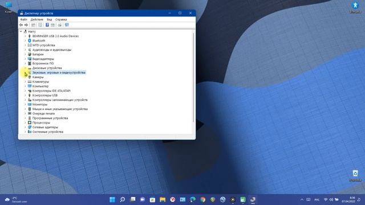
Task: Click the Back arrow in Device Manager toolbar
Action: (21, 25)
